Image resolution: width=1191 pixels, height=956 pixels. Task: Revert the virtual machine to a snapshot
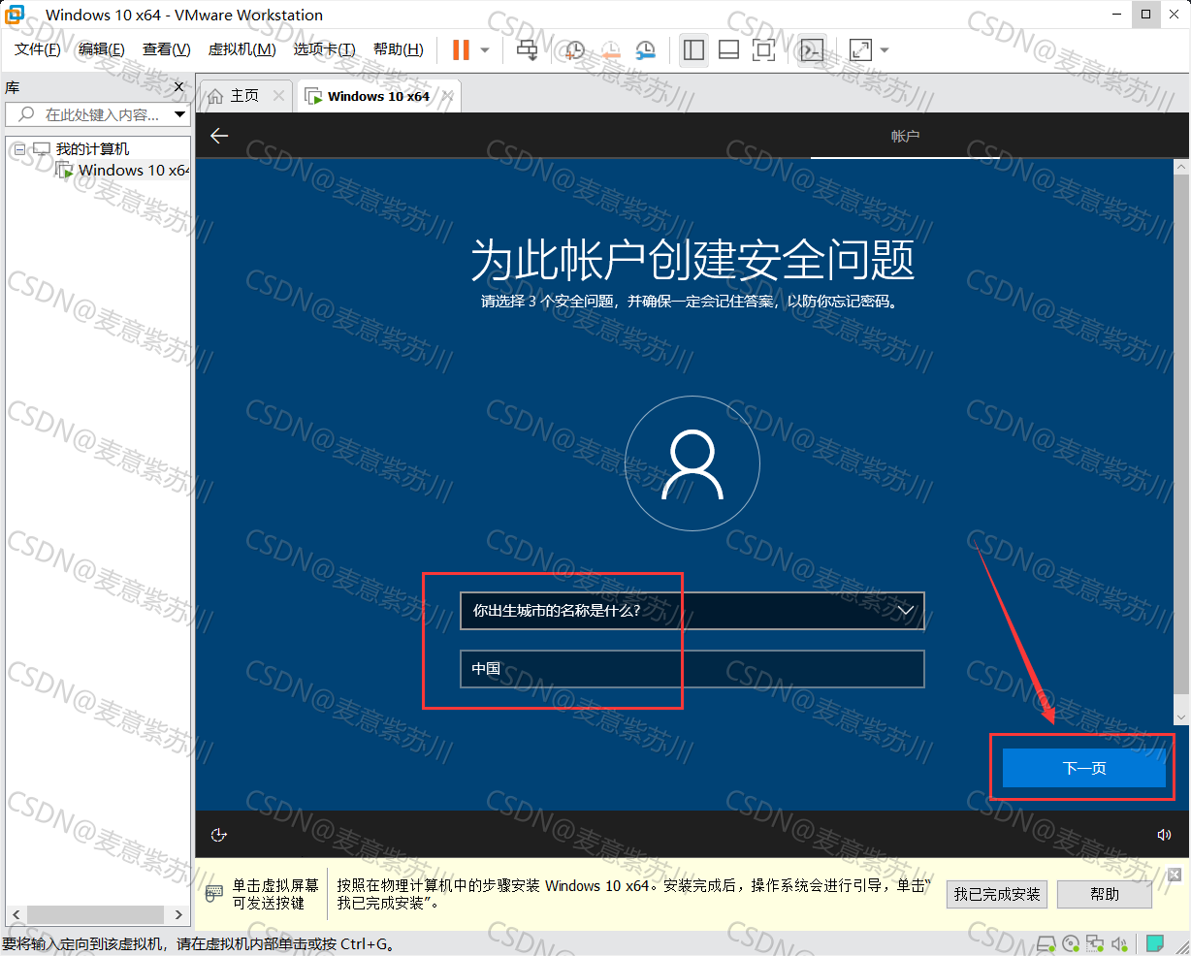pyautogui.click(x=610, y=49)
